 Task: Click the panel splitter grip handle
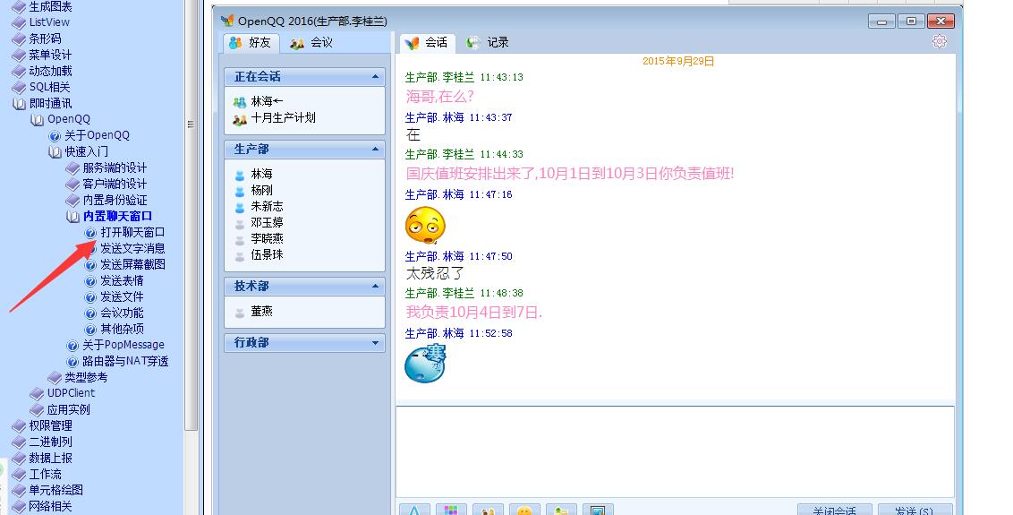(x=191, y=124)
